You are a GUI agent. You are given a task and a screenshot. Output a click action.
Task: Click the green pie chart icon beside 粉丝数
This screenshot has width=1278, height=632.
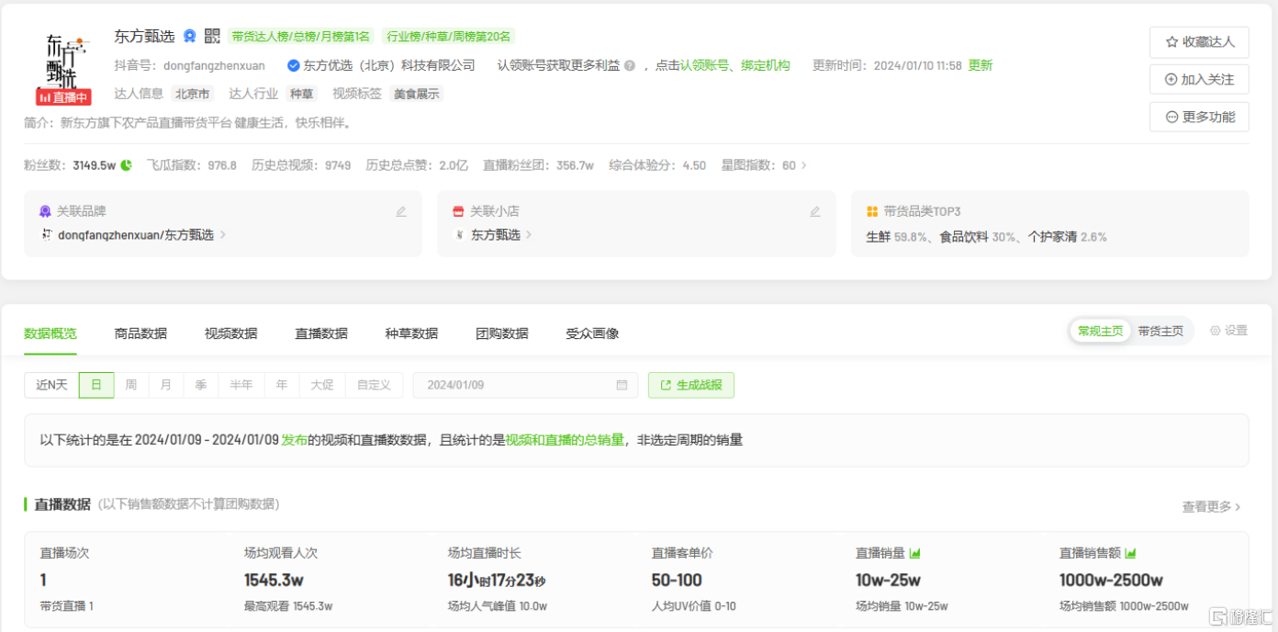click(x=126, y=165)
